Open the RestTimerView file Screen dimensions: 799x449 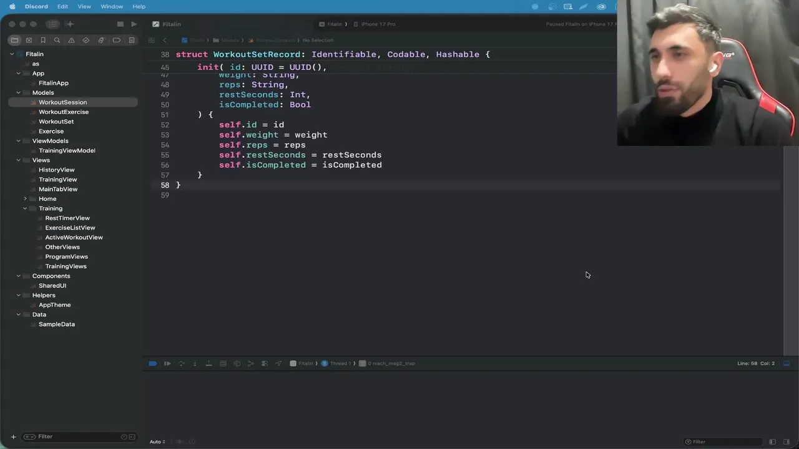(67, 218)
